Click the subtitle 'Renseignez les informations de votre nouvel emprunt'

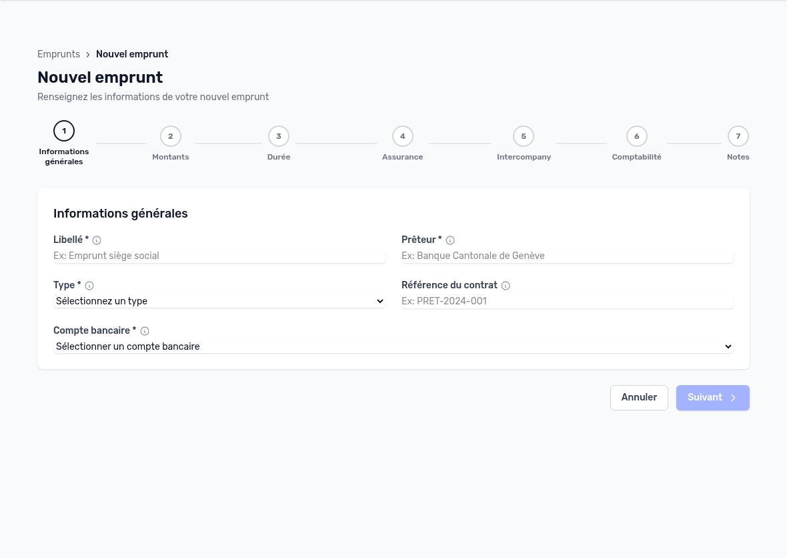pos(153,97)
